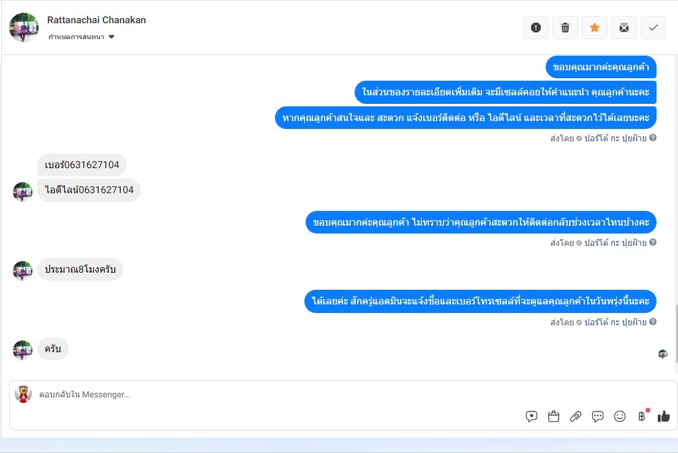Delete conversation using trash icon
This screenshot has width=678, height=453.
565,28
